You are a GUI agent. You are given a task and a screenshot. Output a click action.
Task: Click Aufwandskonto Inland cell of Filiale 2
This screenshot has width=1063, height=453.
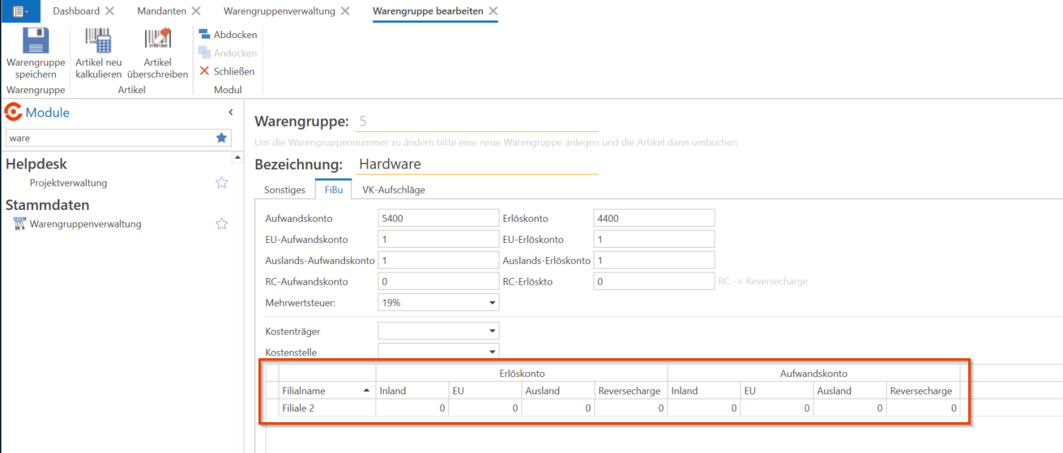[703, 408]
